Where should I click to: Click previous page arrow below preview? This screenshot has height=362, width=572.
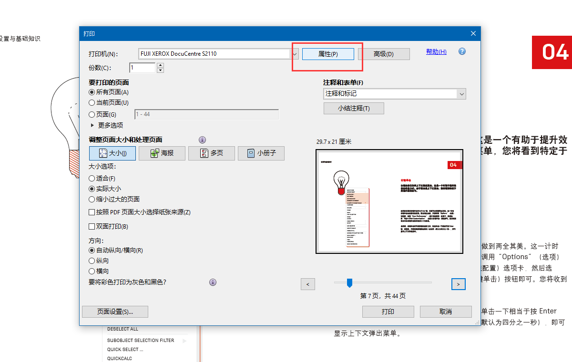pos(307,284)
